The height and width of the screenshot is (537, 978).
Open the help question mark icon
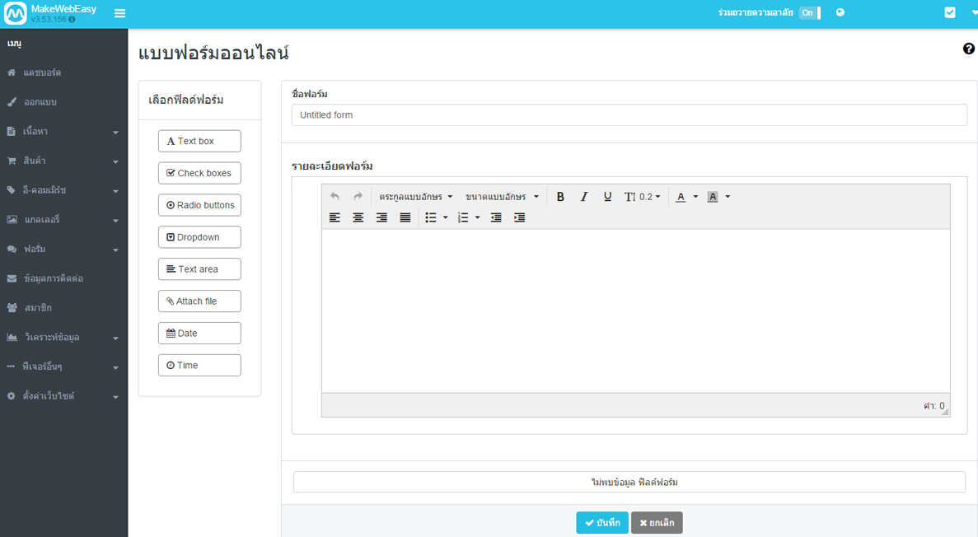(968, 49)
